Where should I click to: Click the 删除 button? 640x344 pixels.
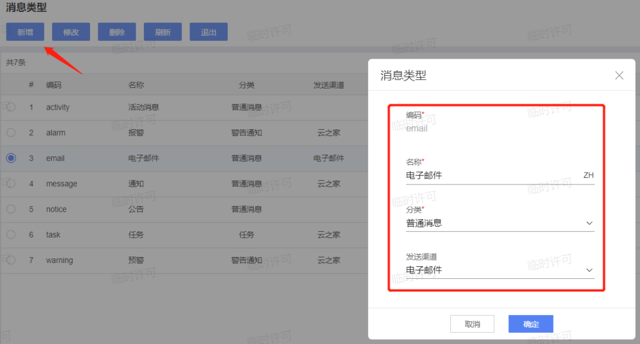(x=117, y=32)
